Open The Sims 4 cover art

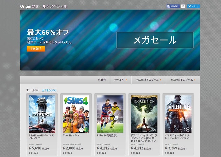tap(76, 114)
